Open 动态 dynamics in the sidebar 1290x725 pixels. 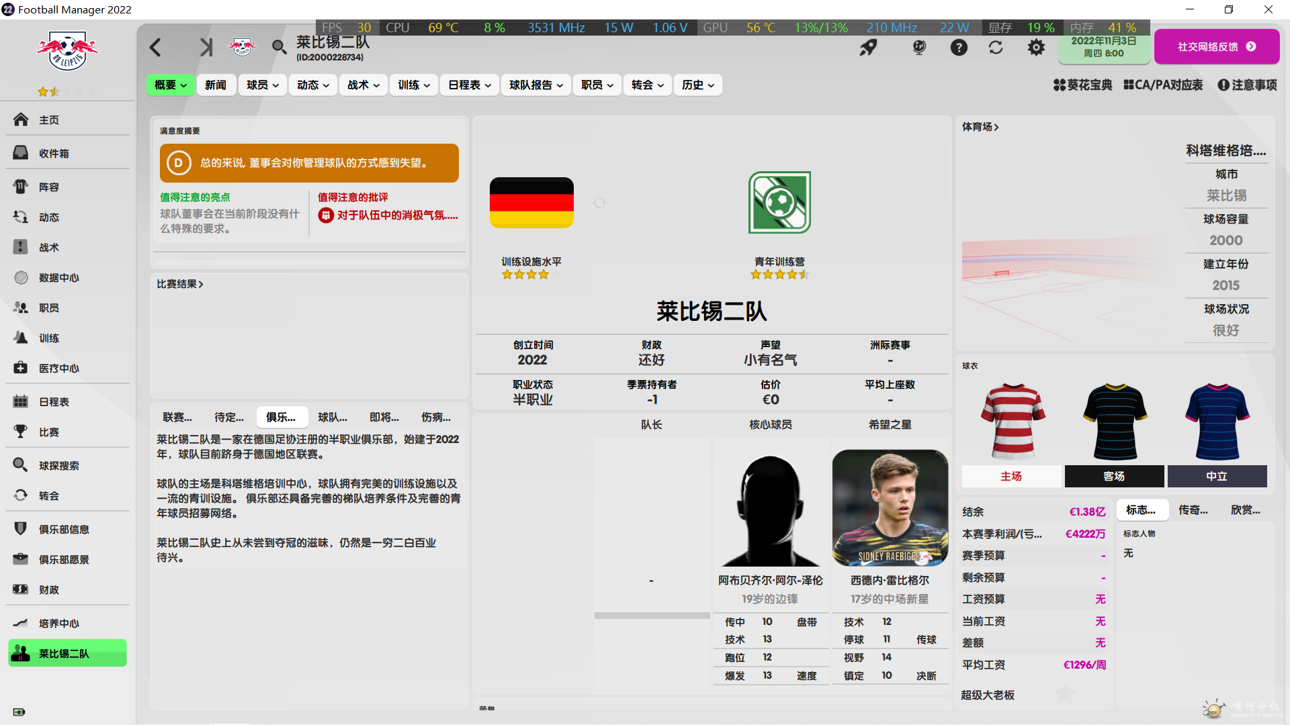[67, 217]
